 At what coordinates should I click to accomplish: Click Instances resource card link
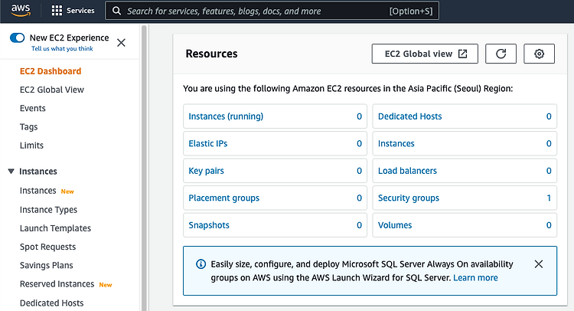396,143
